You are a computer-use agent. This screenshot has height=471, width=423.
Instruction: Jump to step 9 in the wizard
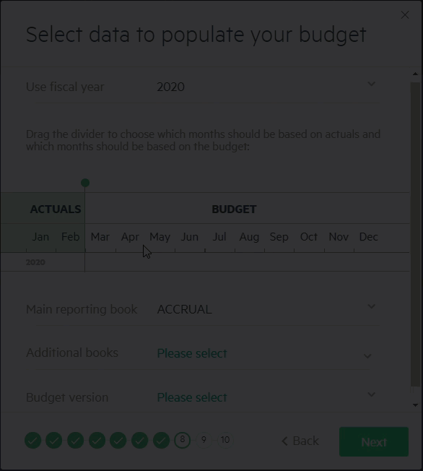(x=204, y=440)
